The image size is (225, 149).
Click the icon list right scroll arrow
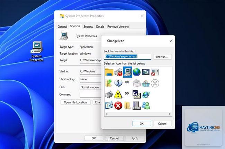pyautogui.click(x=170, y=114)
